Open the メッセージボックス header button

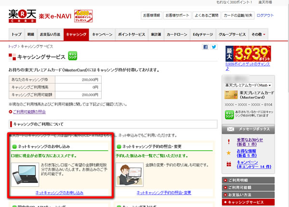pos(248,129)
